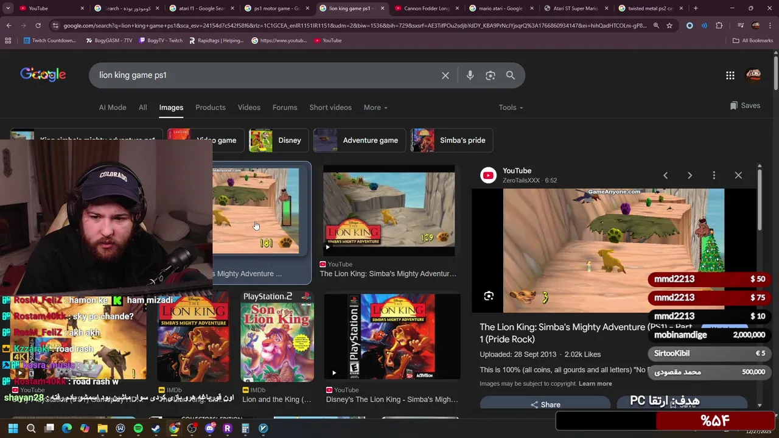Open Saves collection

click(745, 105)
